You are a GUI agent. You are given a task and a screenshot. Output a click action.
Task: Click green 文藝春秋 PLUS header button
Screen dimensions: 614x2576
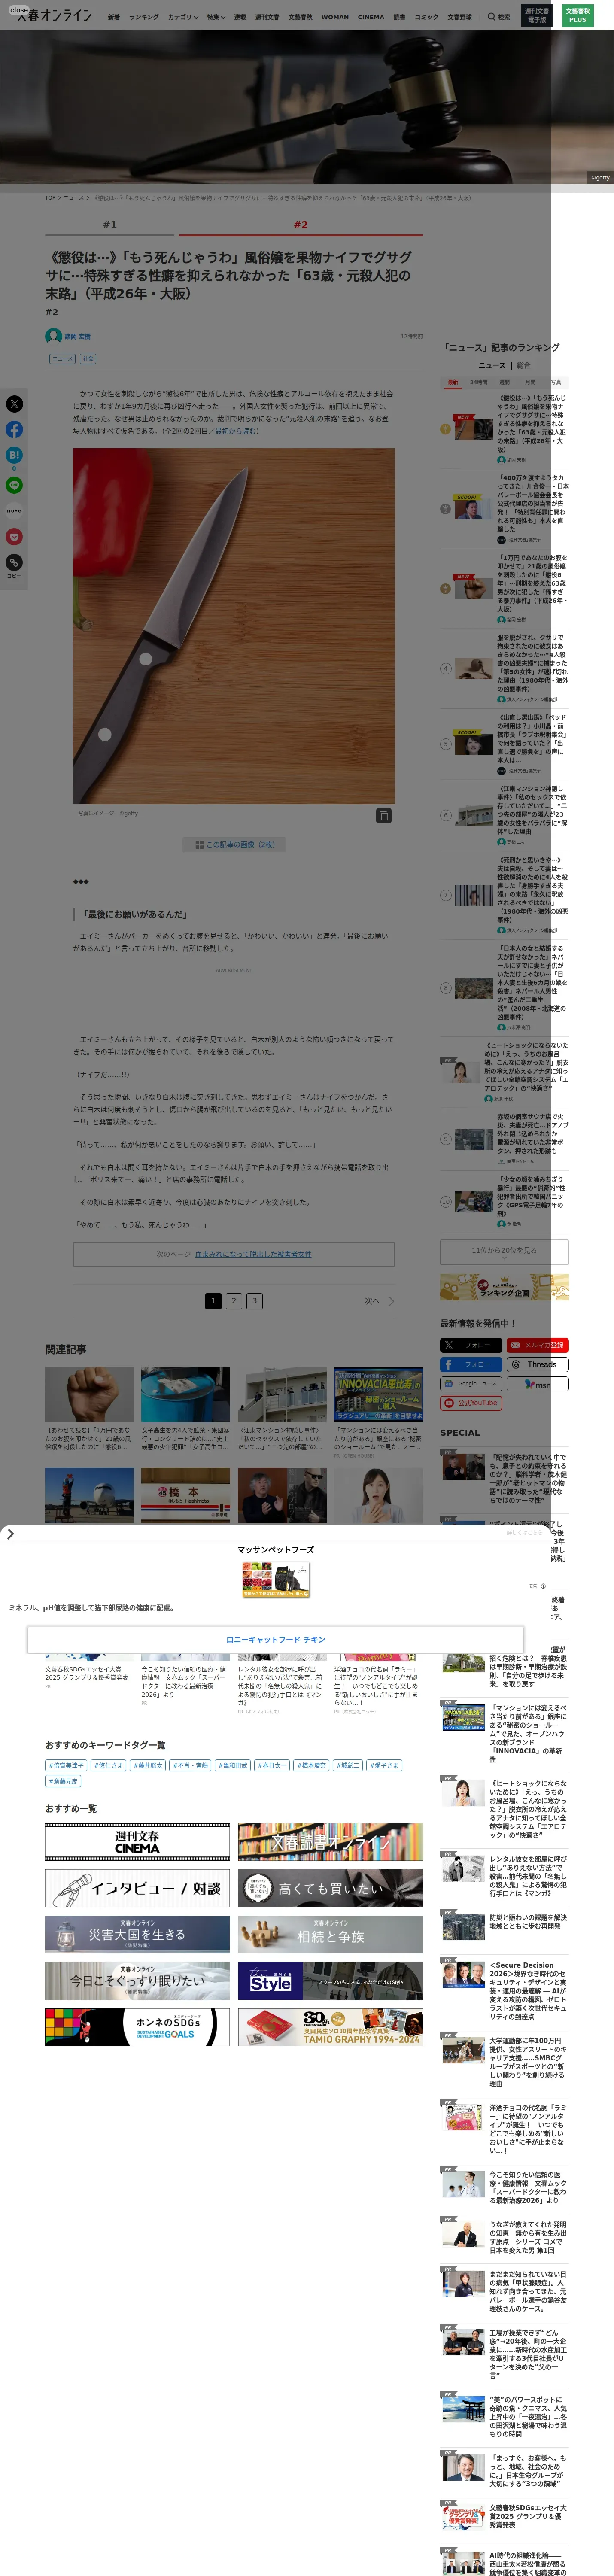(577, 16)
